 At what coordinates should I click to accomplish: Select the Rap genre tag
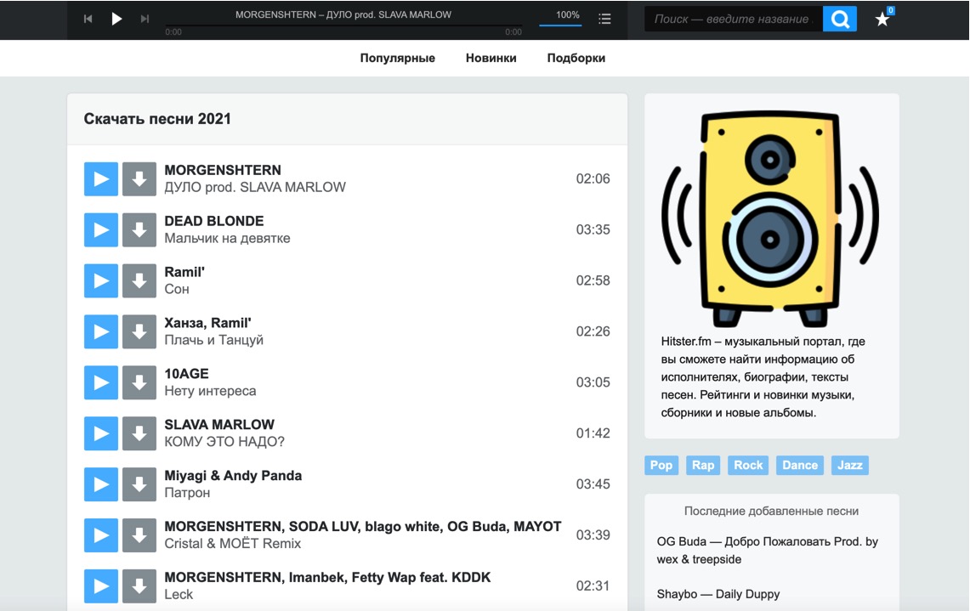(703, 465)
